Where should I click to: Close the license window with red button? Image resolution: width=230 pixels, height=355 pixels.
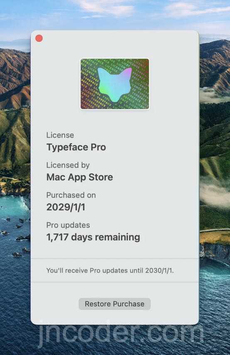(x=39, y=38)
